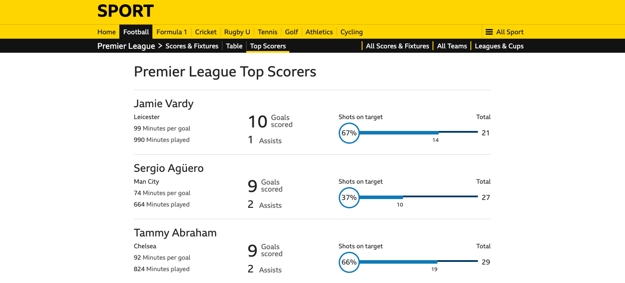Open the Cricket section
This screenshot has height=283, width=625.
206,32
